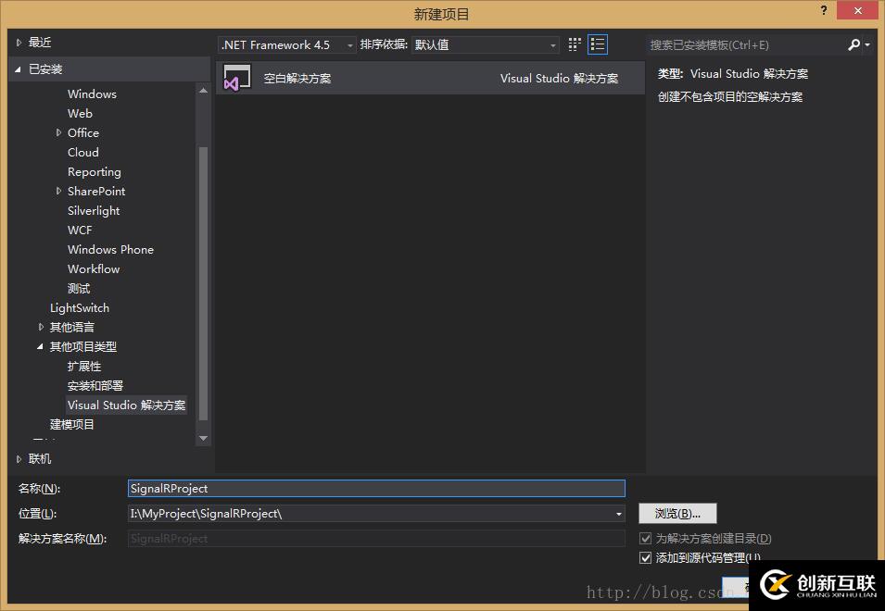Select Visual Studio 解决方案 in the tree

click(127, 405)
